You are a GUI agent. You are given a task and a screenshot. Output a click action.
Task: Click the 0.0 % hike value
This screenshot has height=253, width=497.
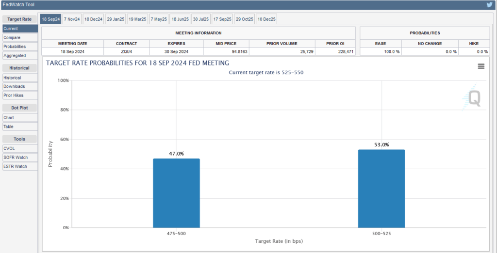click(482, 51)
